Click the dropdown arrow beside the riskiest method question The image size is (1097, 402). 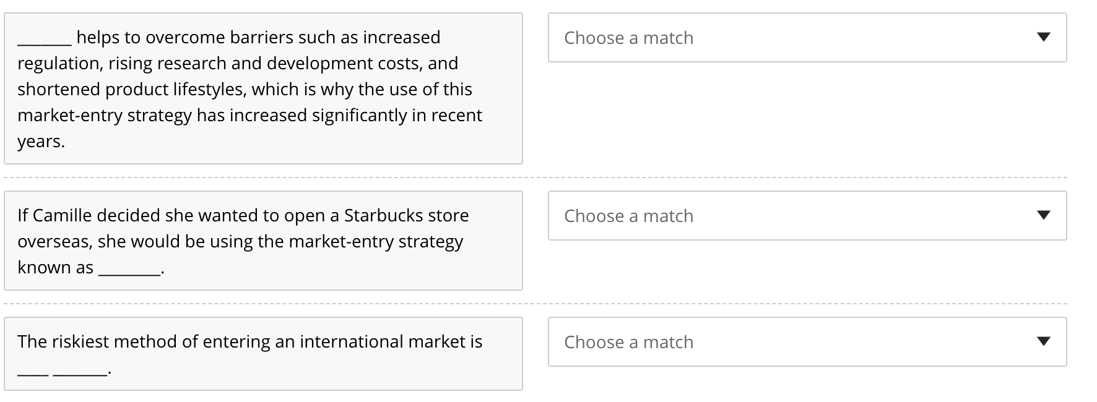pyautogui.click(x=1044, y=341)
